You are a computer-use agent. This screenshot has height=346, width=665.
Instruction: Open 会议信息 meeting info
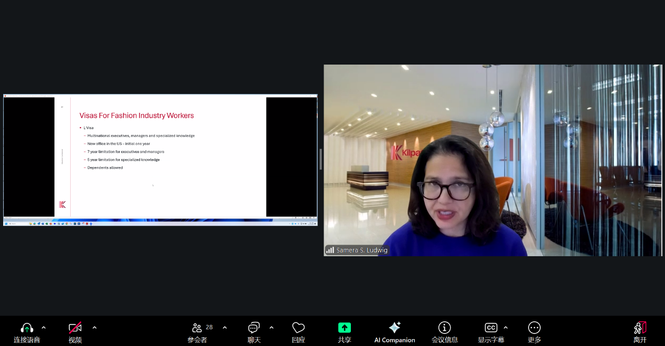click(444, 328)
